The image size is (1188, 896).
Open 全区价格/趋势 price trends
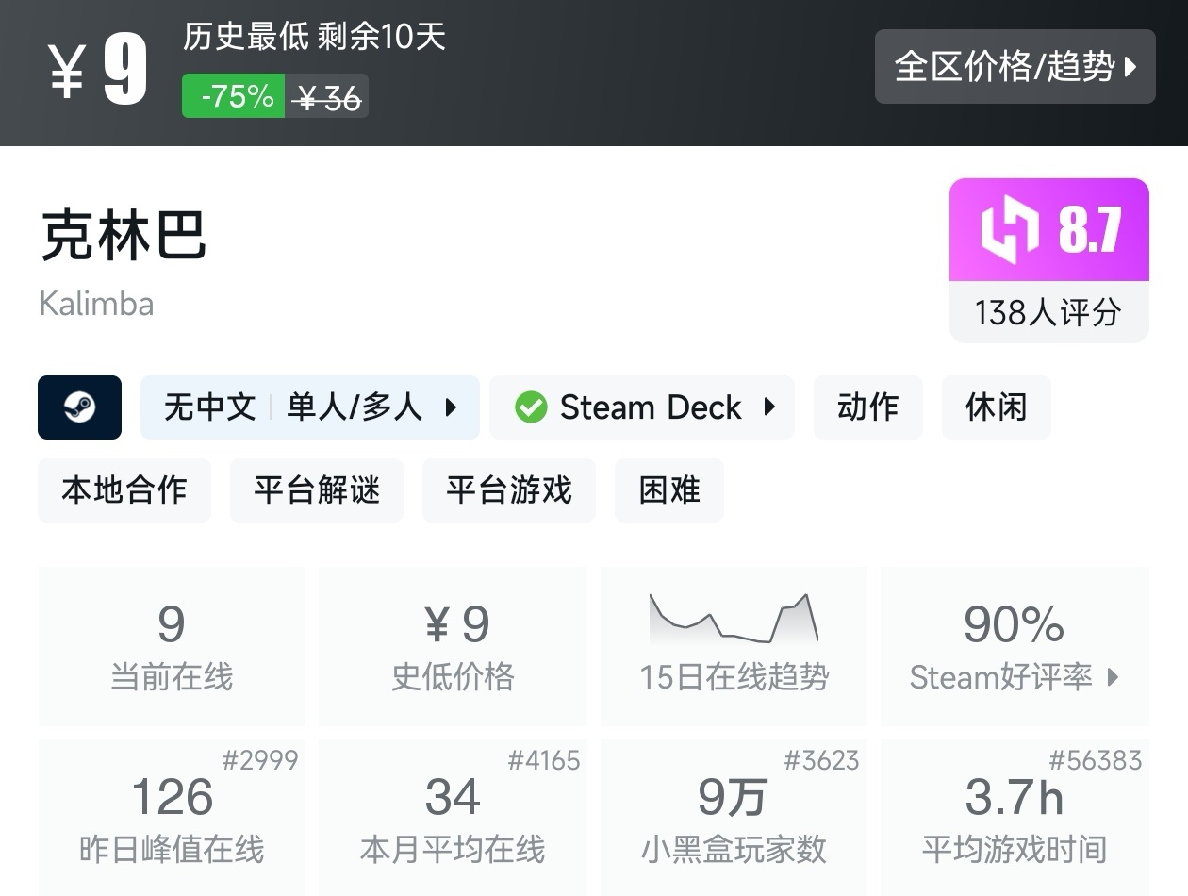pos(1015,66)
